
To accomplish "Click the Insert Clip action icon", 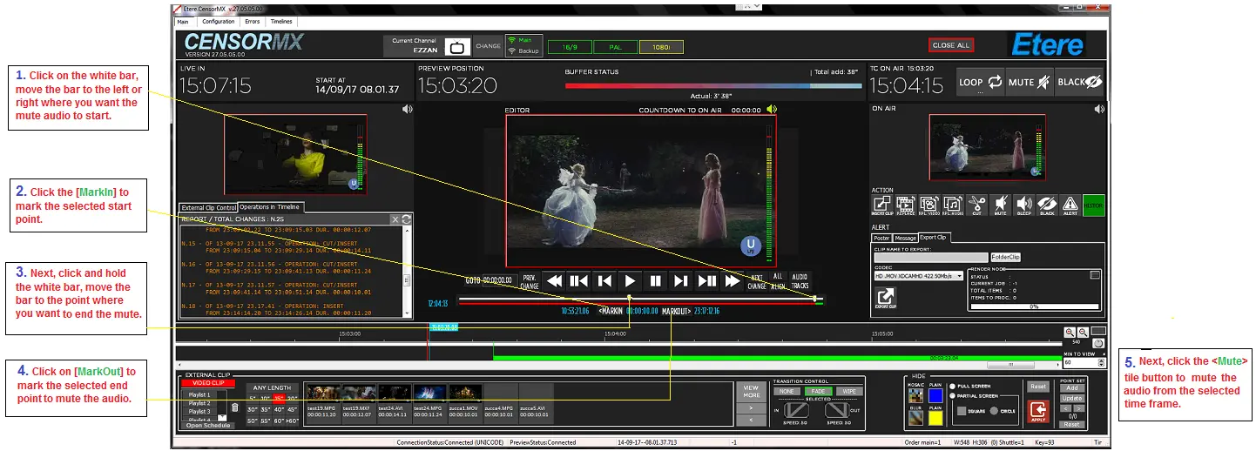I will [x=881, y=205].
